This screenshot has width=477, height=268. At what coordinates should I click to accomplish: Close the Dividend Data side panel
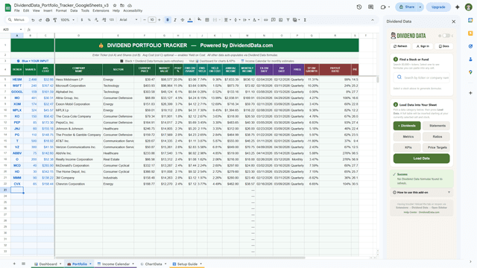tap(454, 22)
